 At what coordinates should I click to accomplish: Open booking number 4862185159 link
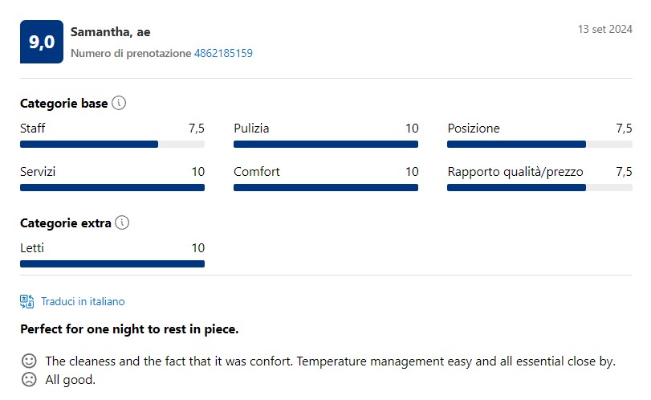click(x=223, y=53)
